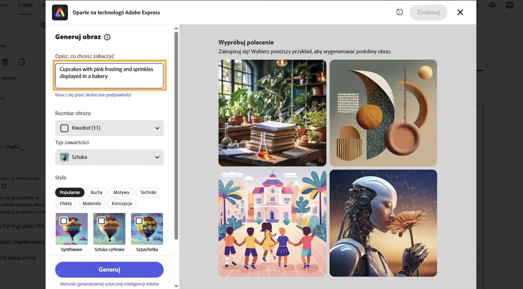Enable the Sztuka cyfrowa style checkbox
The width and height of the screenshot is (523, 289).
[102, 220]
